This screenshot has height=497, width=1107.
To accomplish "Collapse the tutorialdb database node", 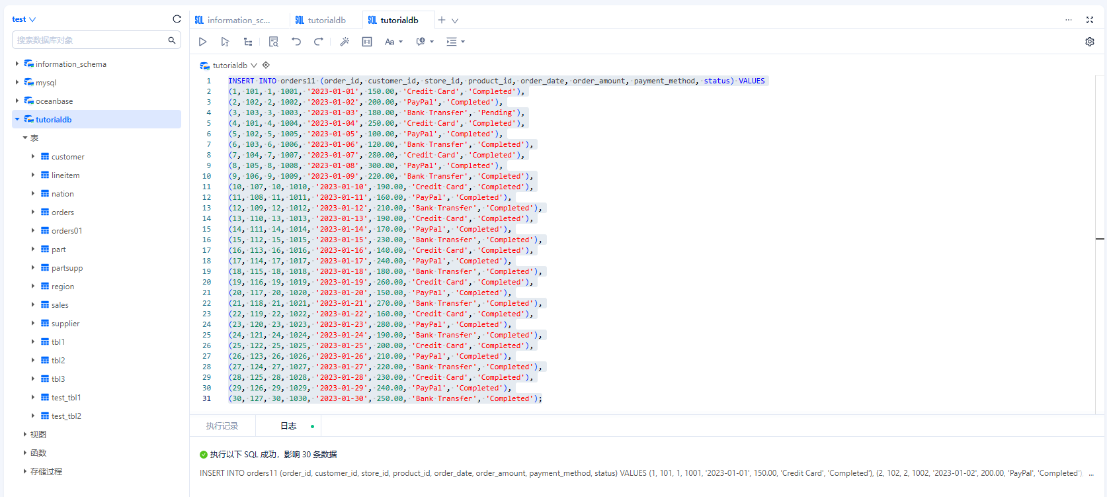I will coord(17,120).
